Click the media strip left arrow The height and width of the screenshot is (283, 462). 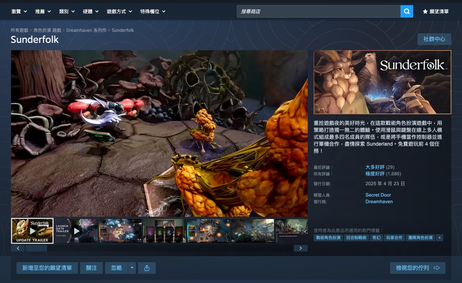pos(18,248)
